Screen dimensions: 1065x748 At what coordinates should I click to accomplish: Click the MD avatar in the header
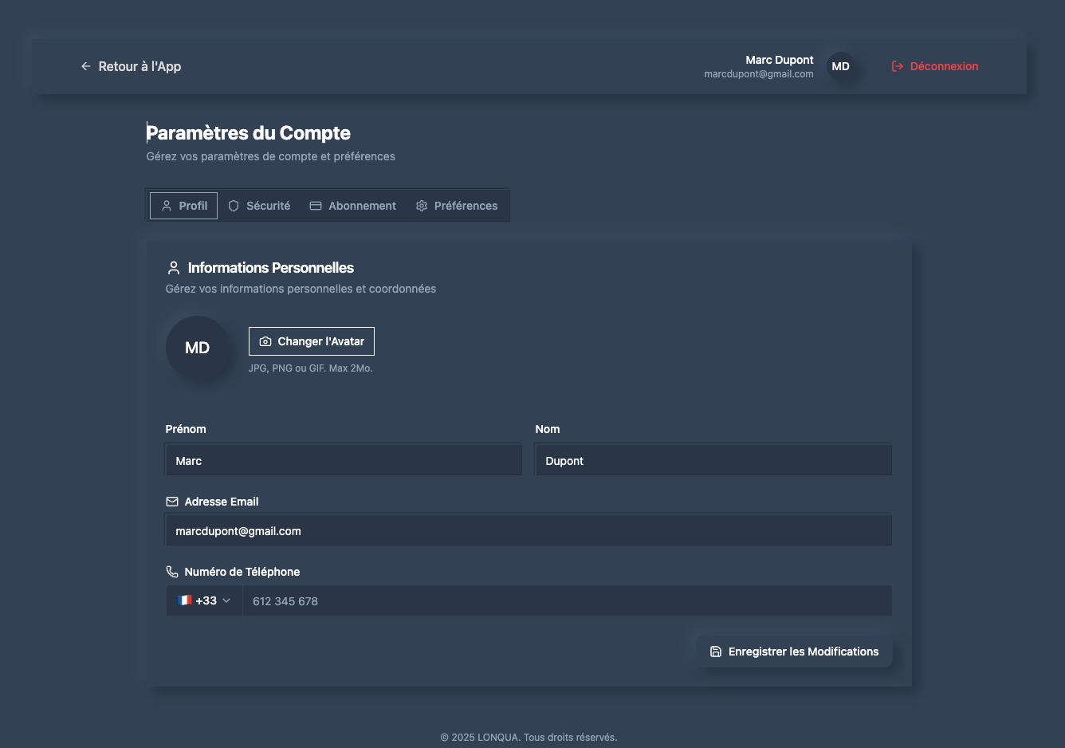[x=840, y=66]
